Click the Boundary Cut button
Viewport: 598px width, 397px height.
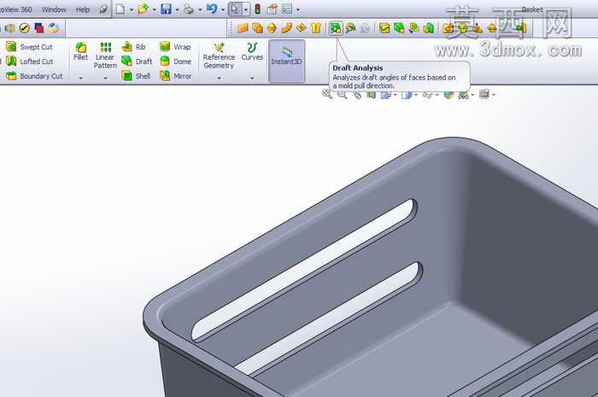pos(34,76)
